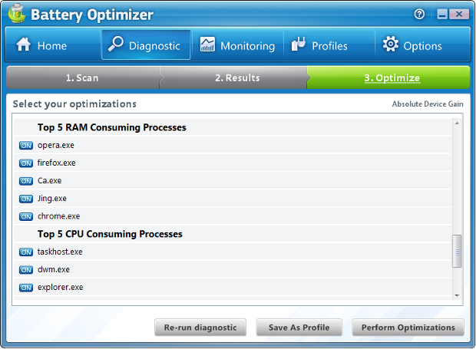Toggle the ON switch for firefox.exe

(26, 163)
